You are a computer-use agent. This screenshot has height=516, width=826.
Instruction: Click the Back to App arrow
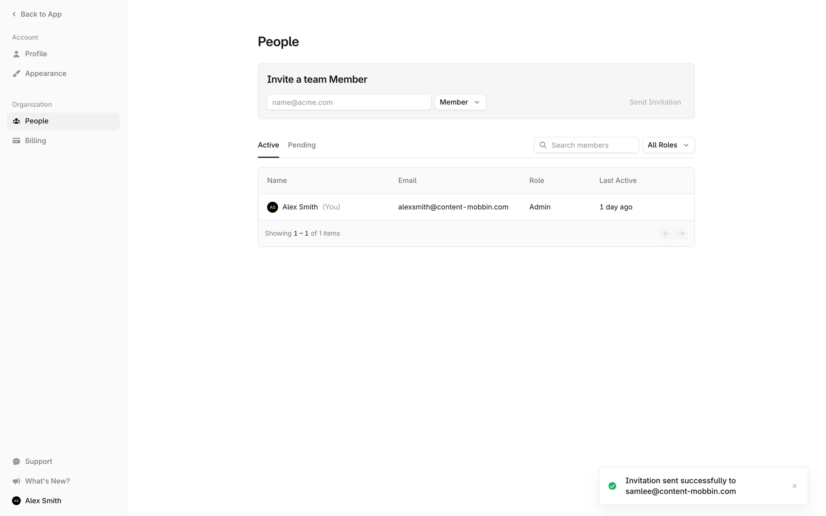click(14, 14)
